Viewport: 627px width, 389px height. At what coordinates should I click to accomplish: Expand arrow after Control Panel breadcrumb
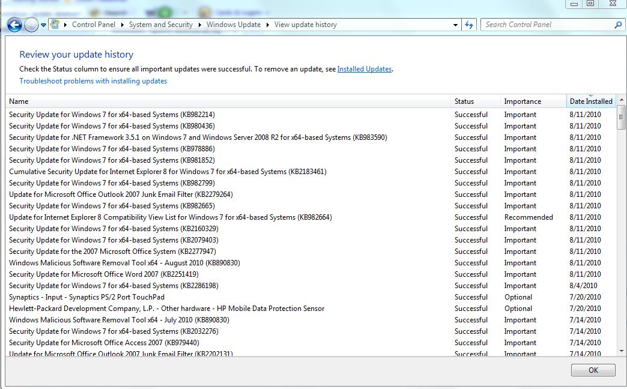tap(122, 25)
